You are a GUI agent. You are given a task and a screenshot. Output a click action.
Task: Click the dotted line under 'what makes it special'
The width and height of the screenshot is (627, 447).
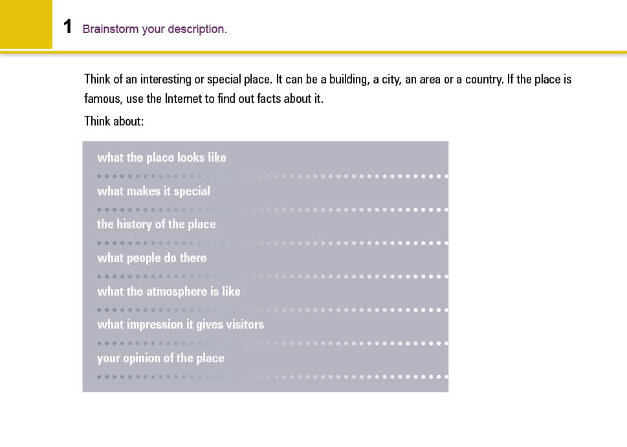click(x=272, y=210)
